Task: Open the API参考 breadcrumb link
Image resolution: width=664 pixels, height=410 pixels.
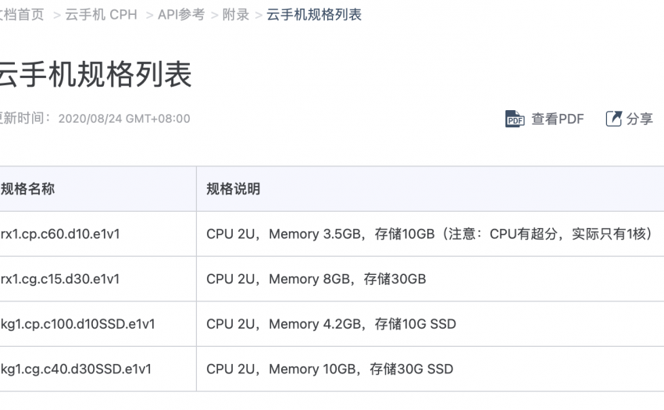Action: pyautogui.click(x=180, y=15)
